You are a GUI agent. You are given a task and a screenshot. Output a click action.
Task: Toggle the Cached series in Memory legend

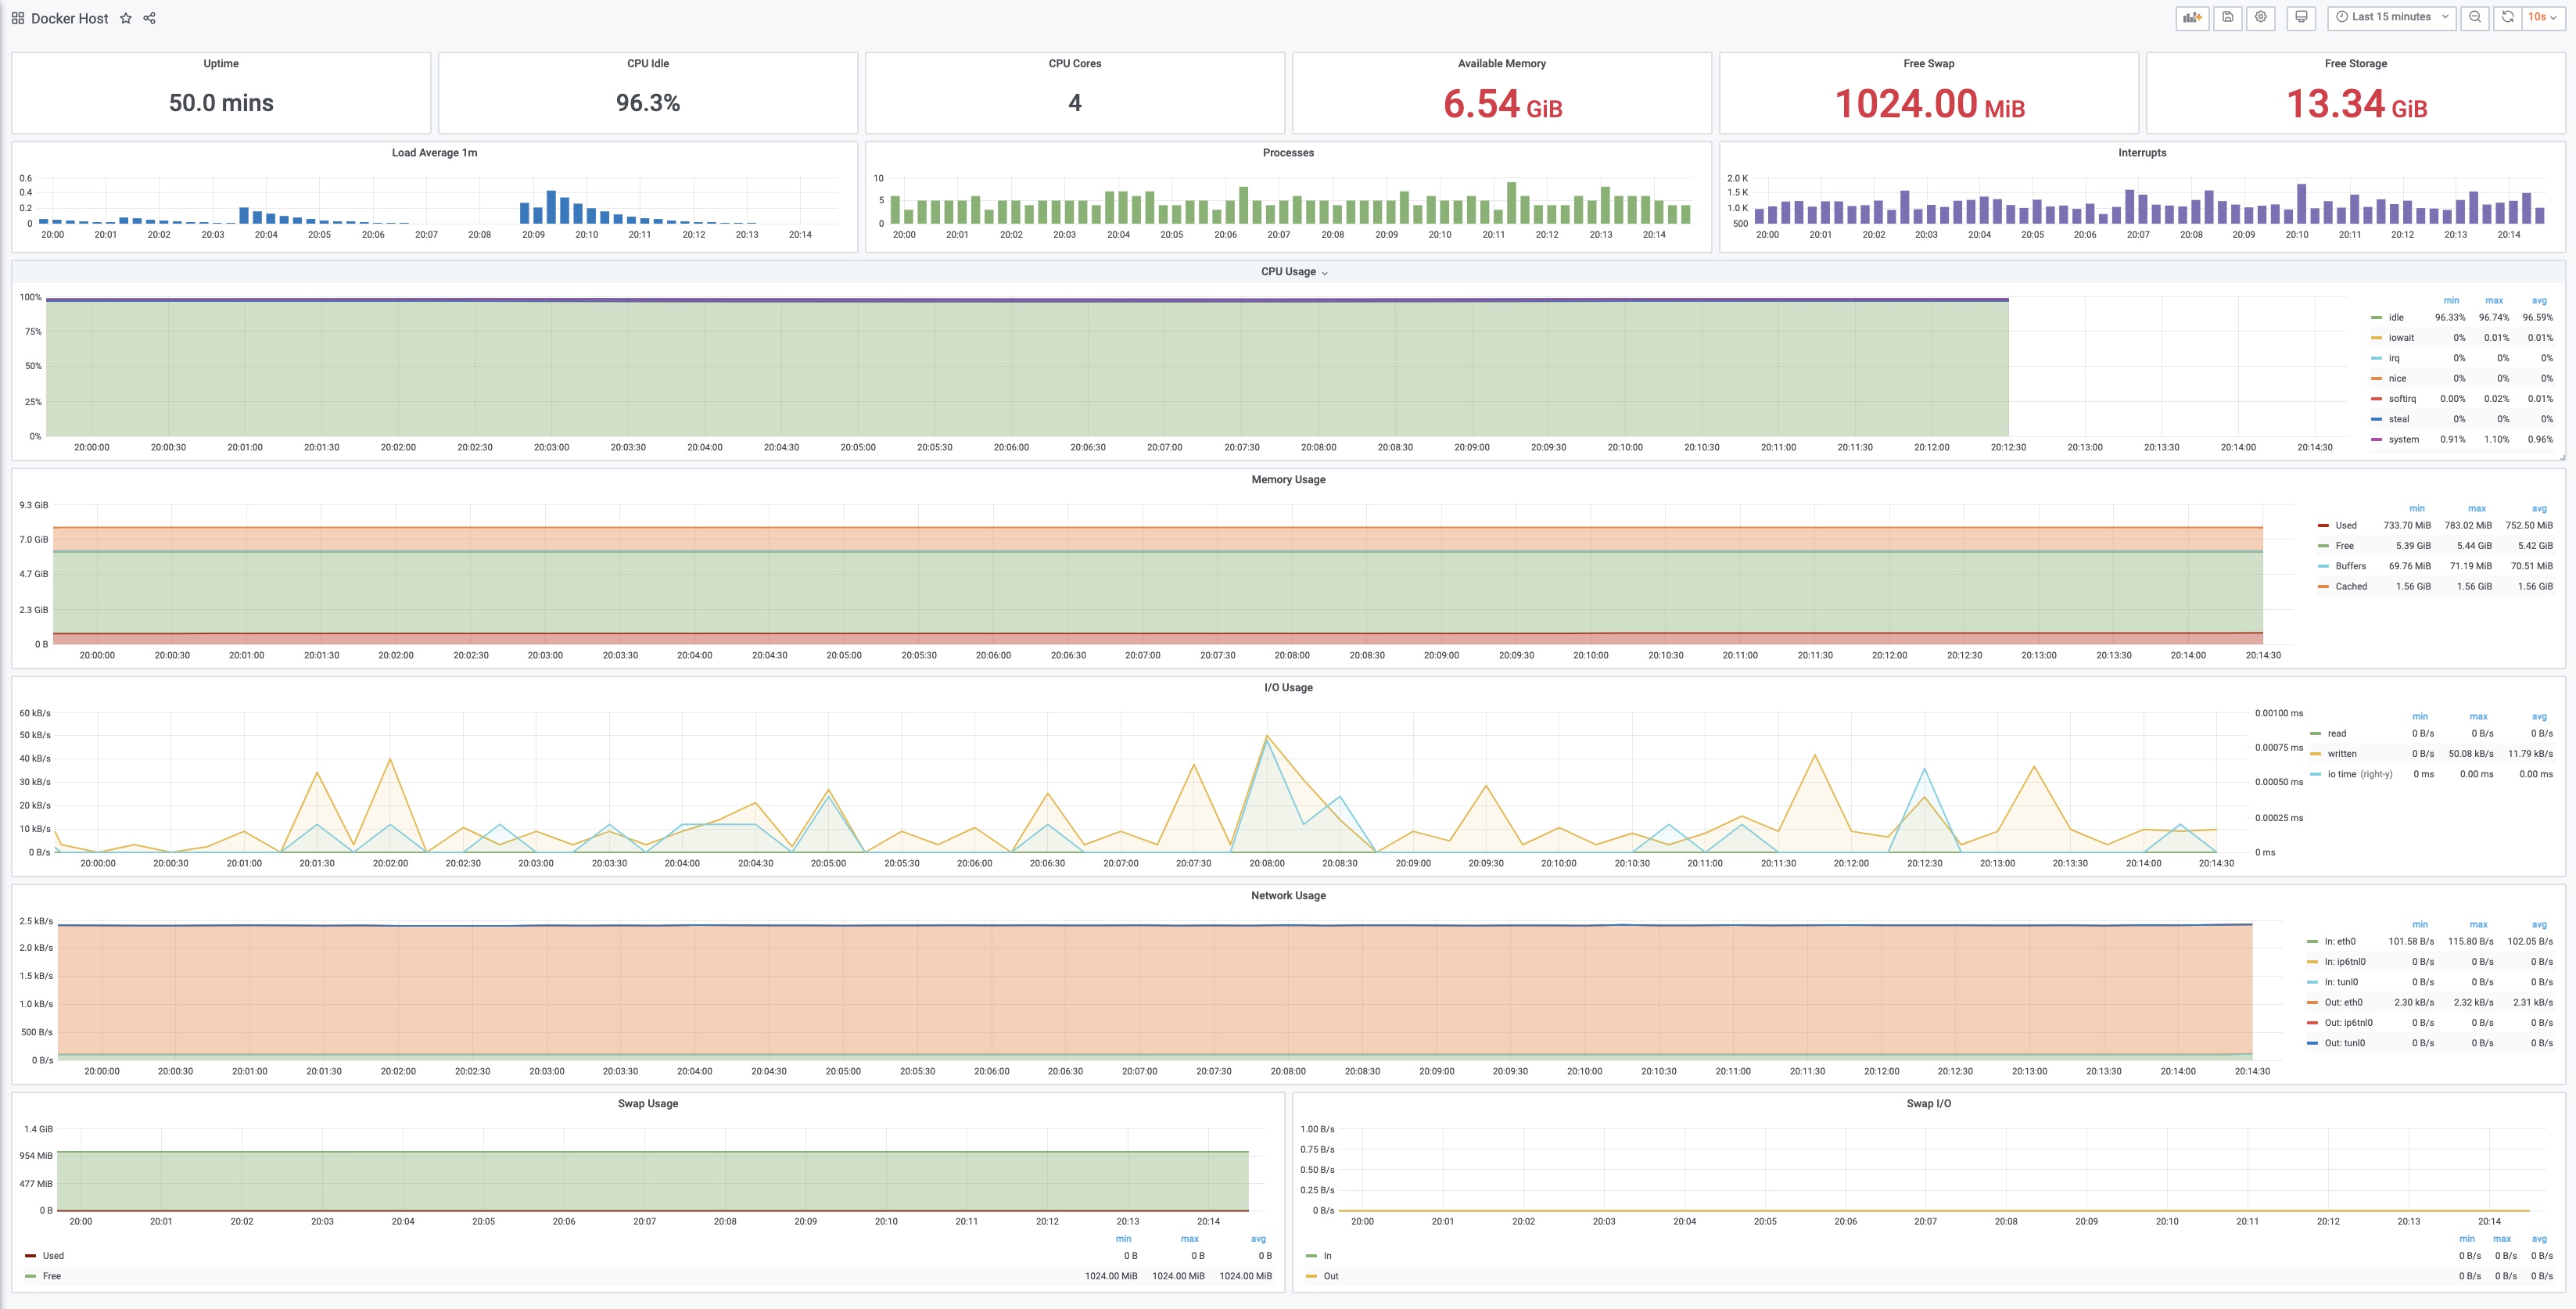[2350, 586]
